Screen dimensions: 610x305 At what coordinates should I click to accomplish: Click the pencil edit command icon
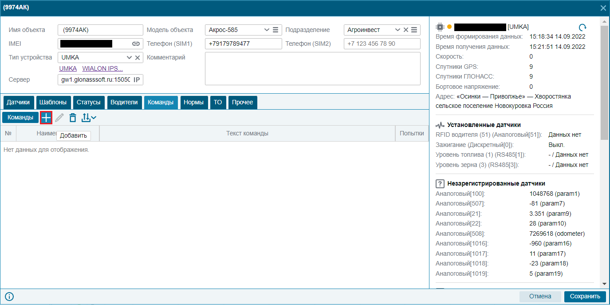[59, 118]
